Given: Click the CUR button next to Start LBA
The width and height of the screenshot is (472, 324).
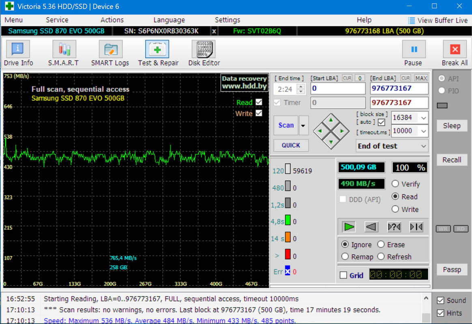Looking at the screenshot, I should pos(347,78).
